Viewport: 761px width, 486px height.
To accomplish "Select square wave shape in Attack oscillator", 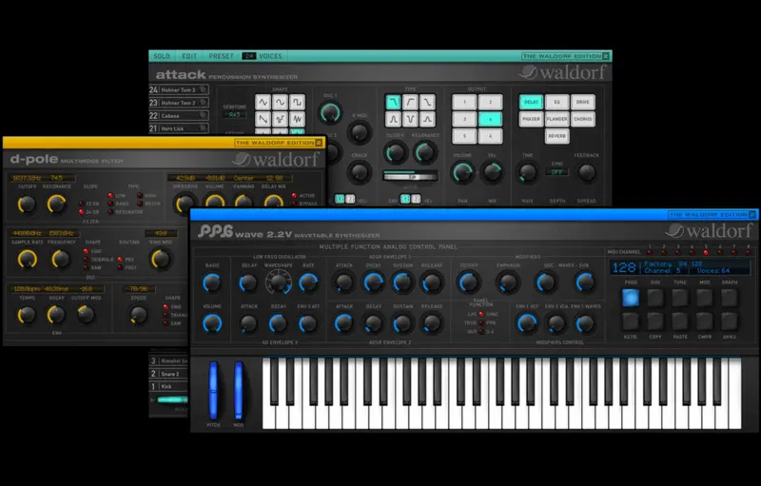I will click(x=298, y=103).
